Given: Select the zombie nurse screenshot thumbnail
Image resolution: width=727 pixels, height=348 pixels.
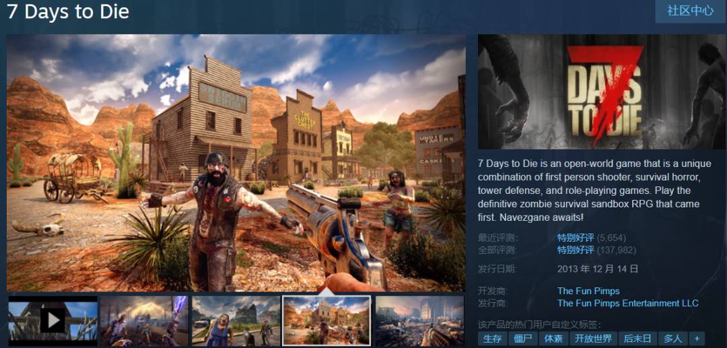Looking at the screenshot, I should [x=236, y=321].
